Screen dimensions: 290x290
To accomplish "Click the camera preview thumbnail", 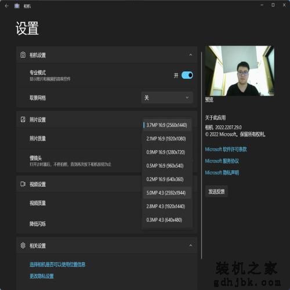I will tap(240, 71).
